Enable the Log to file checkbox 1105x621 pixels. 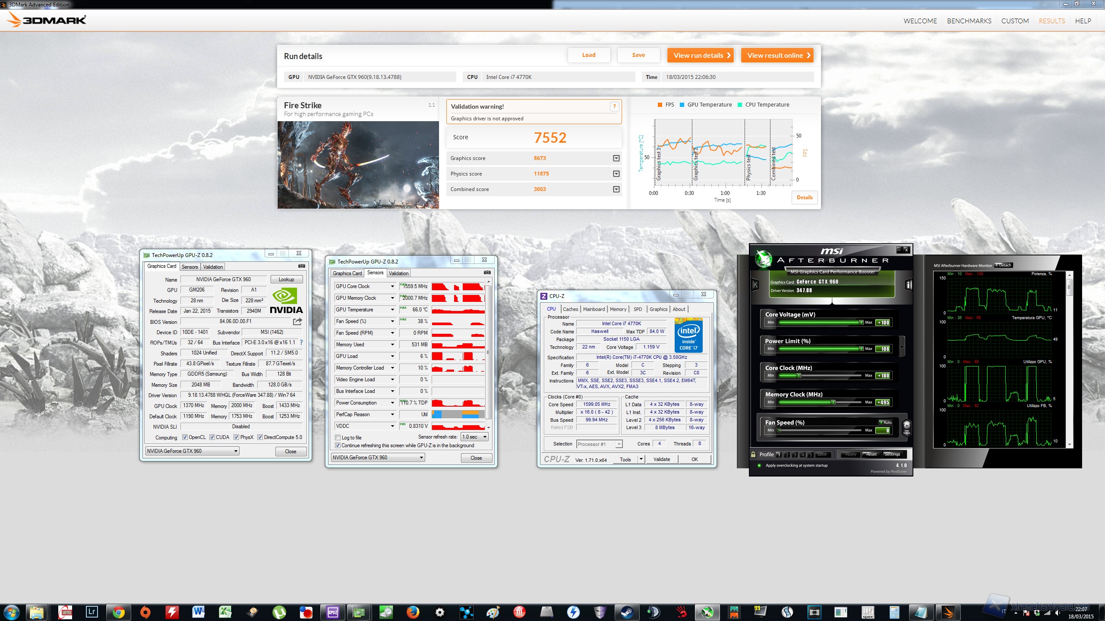338,438
